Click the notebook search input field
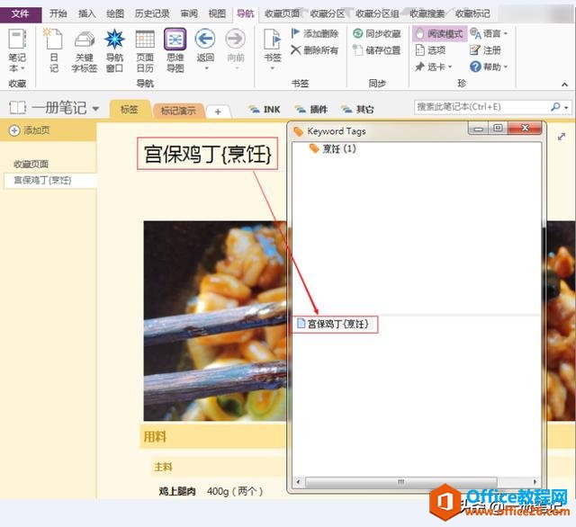The width and height of the screenshot is (576, 527). click(481, 107)
